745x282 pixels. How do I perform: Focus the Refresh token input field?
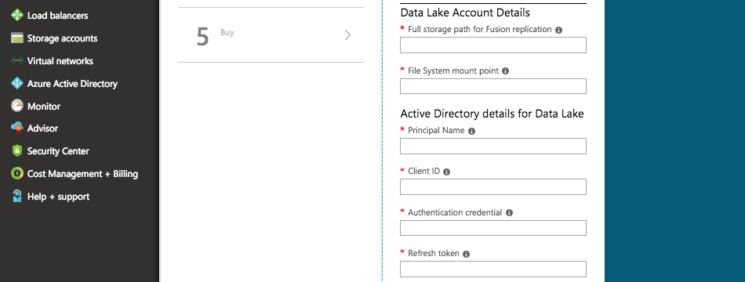tap(493, 269)
